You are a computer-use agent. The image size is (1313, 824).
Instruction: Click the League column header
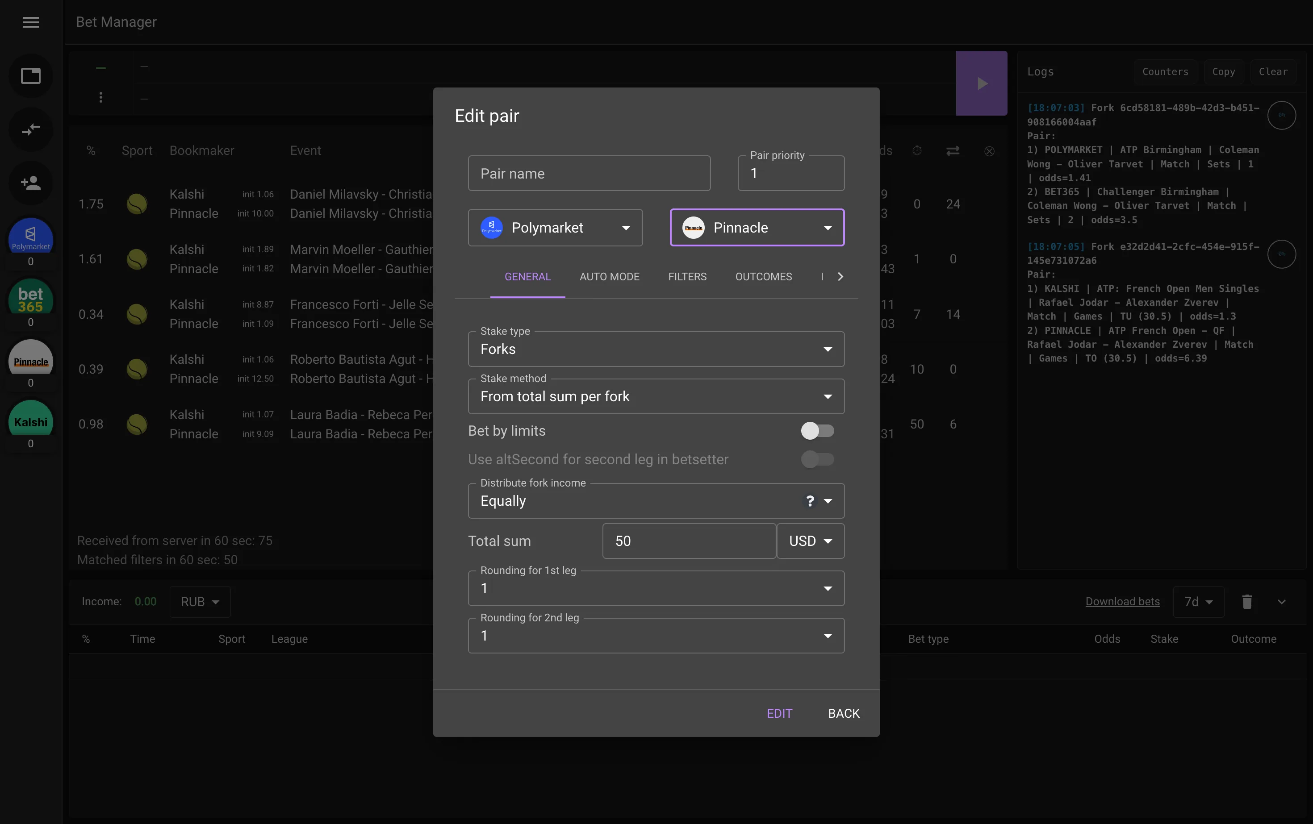[289, 639]
